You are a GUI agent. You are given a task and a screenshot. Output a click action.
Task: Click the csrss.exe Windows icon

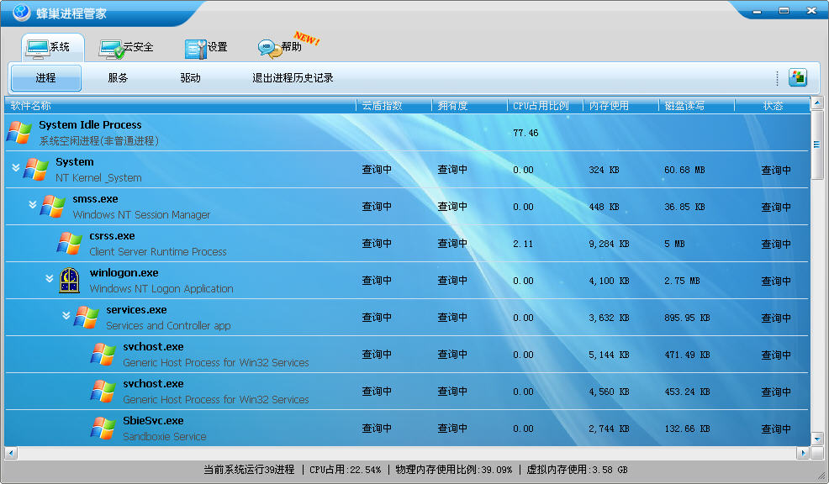coord(71,244)
